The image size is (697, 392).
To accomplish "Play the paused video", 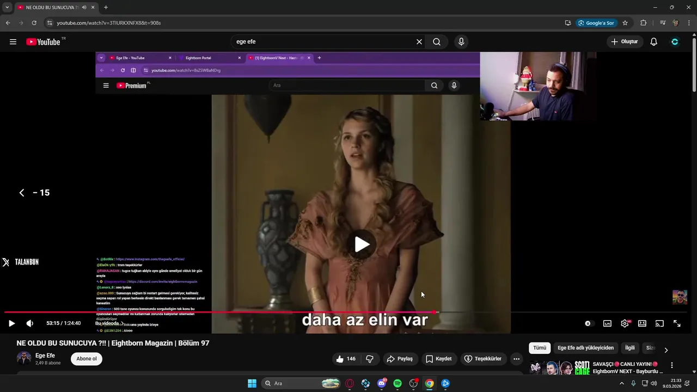I will click(11, 323).
